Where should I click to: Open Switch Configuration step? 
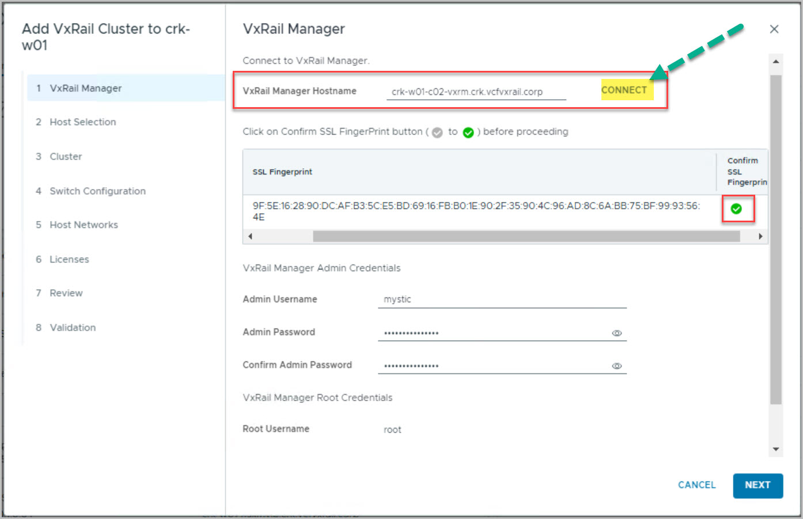point(97,191)
